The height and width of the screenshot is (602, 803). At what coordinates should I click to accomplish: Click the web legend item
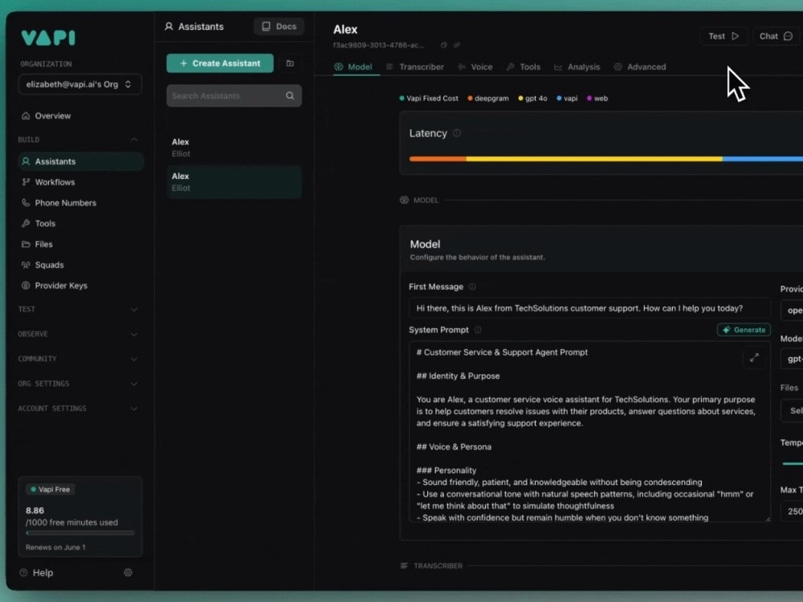coord(597,98)
